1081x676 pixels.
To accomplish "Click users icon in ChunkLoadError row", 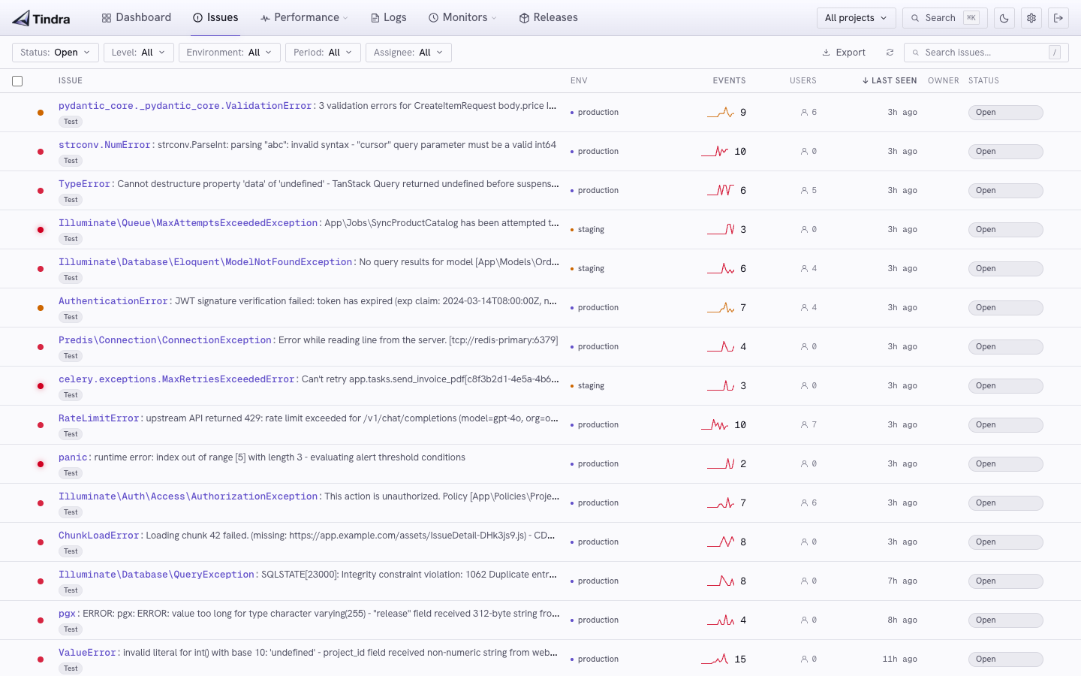I will (804, 542).
